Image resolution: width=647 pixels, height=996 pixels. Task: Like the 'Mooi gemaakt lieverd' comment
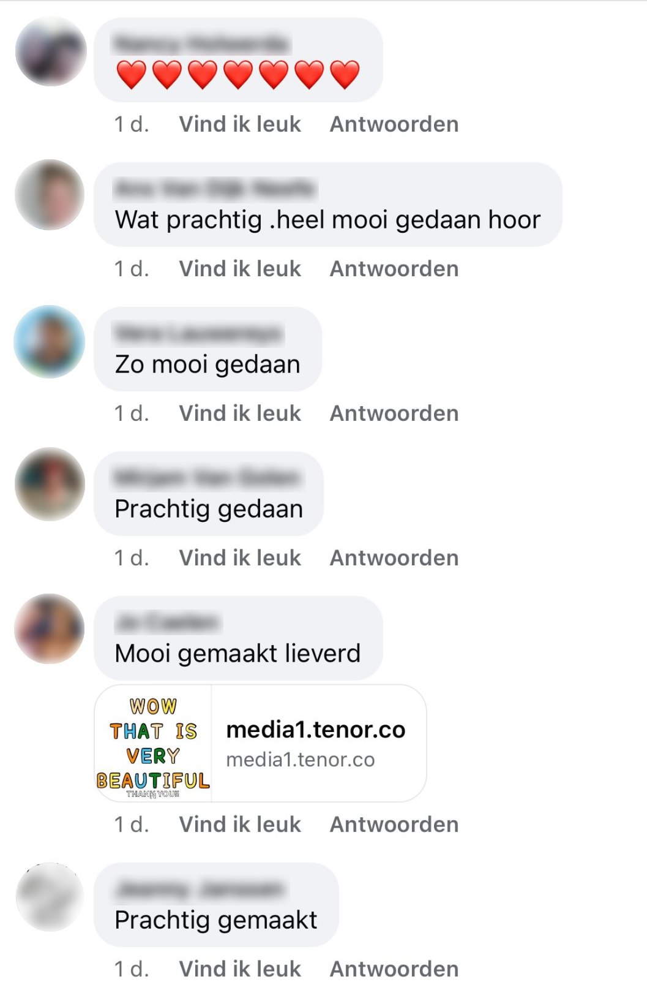pos(240,824)
